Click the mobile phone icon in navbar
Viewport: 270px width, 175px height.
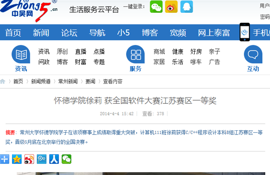coord(244,32)
